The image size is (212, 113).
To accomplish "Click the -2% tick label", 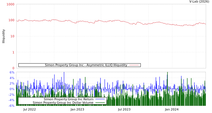I will 11,95.
